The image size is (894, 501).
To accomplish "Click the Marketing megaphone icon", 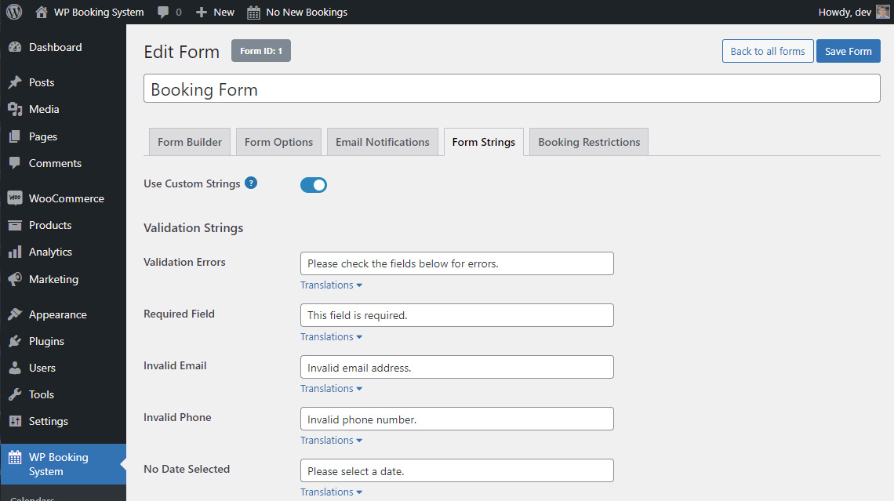I will click(x=16, y=279).
